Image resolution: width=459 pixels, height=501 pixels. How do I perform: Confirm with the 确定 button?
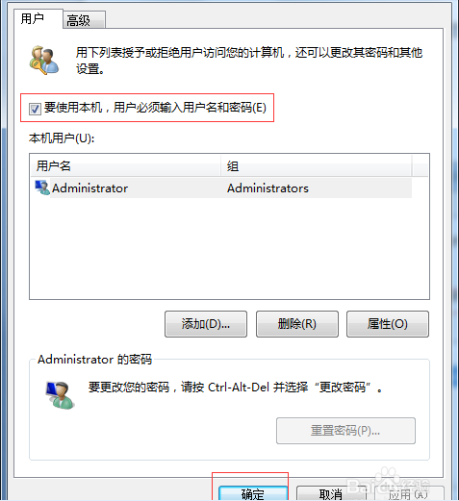point(253,493)
